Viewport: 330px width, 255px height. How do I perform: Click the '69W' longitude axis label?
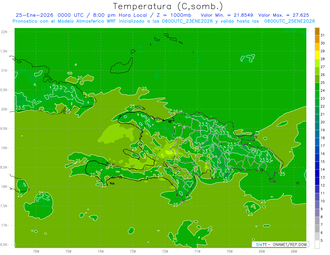262,251
